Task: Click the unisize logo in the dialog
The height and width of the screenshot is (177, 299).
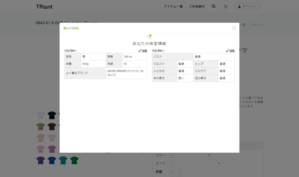Action: tap(71, 28)
